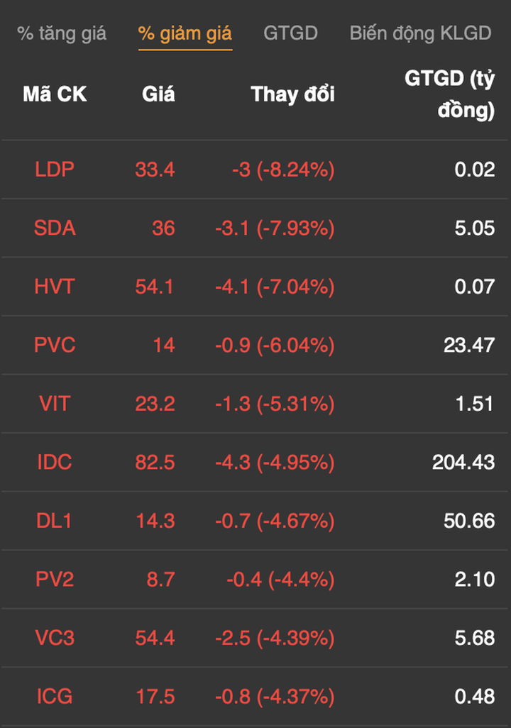Viewport: 511px width, 728px height.
Task: Click the Thay đổi column header
Action: coord(292,94)
